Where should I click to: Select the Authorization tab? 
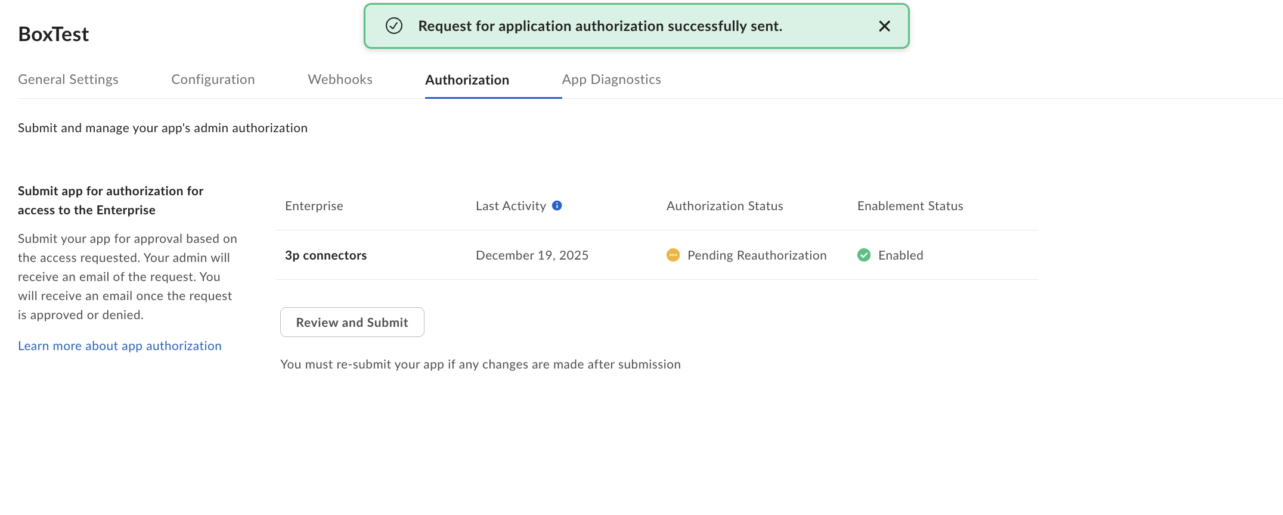pyautogui.click(x=467, y=80)
